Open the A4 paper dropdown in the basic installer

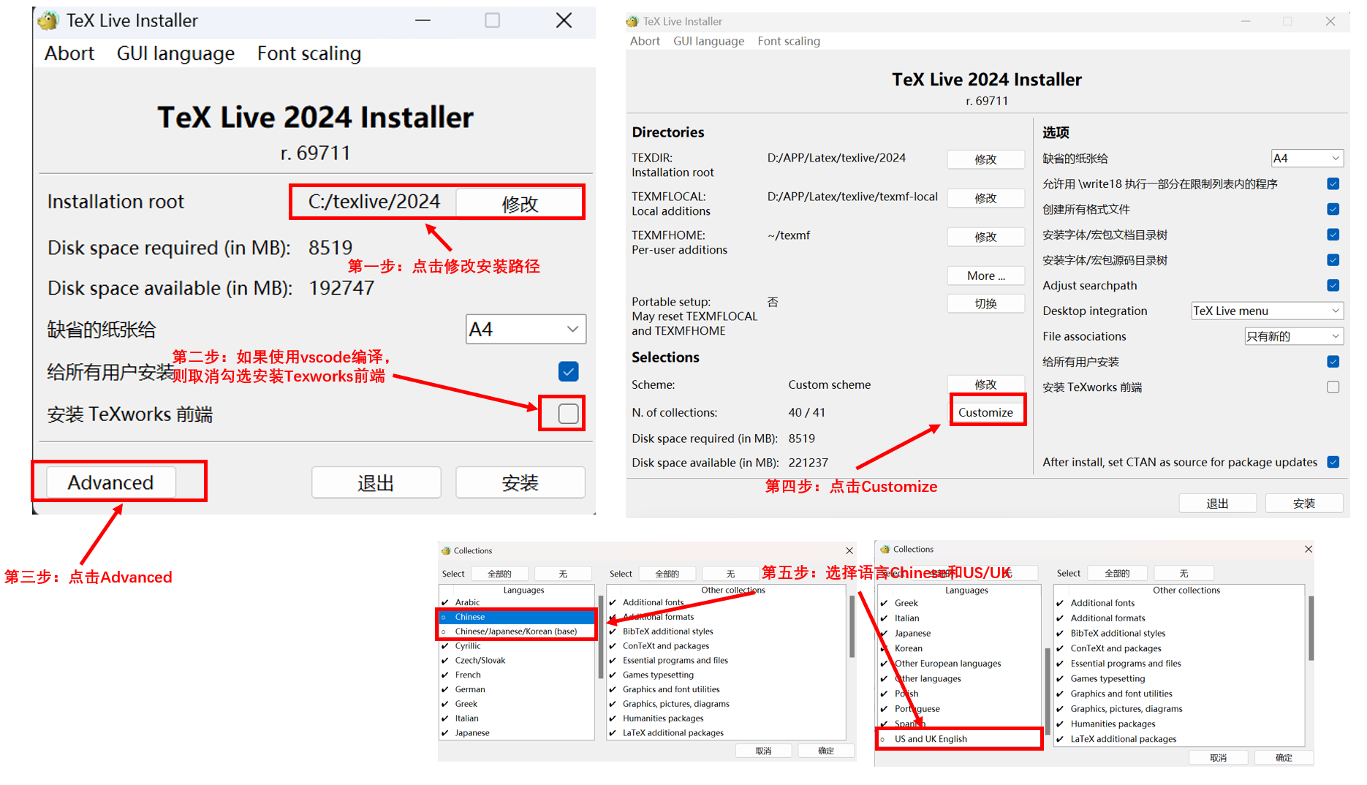click(526, 330)
